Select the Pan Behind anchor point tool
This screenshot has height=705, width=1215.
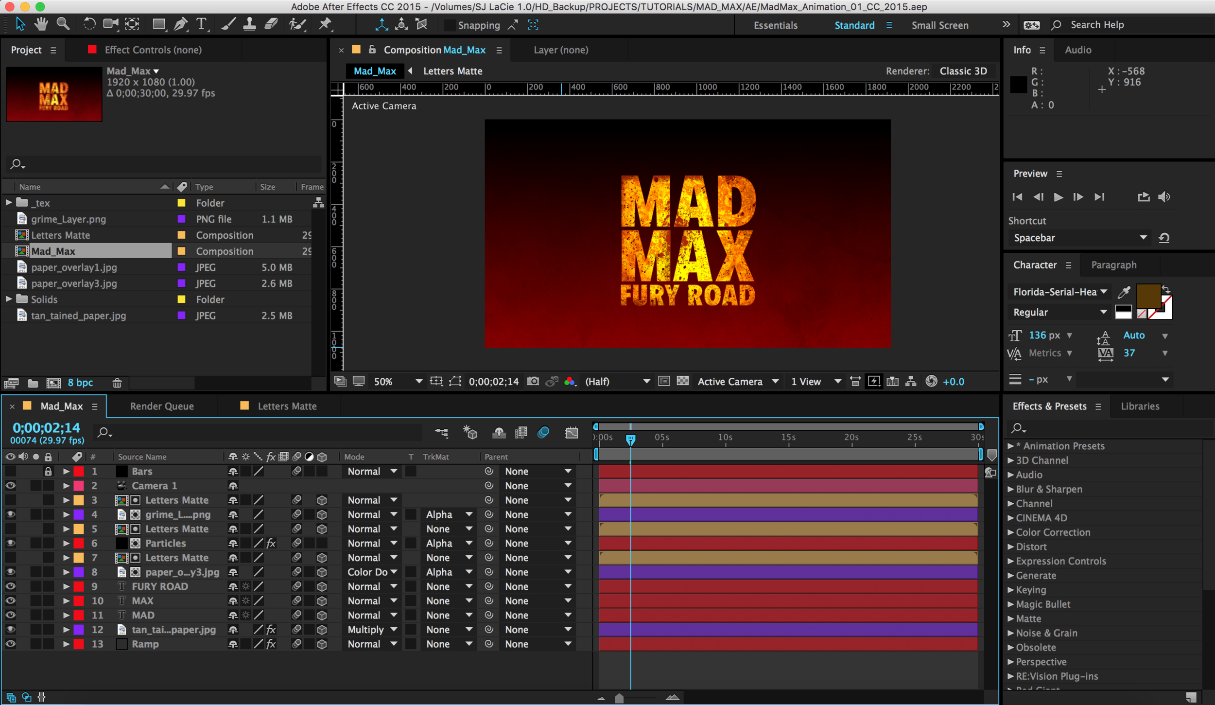[x=132, y=24]
